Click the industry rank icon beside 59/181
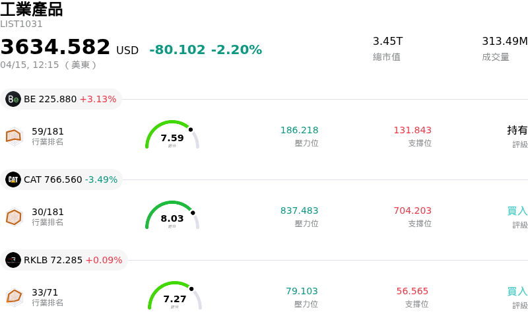This screenshot has height=322, width=528. [x=14, y=136]
